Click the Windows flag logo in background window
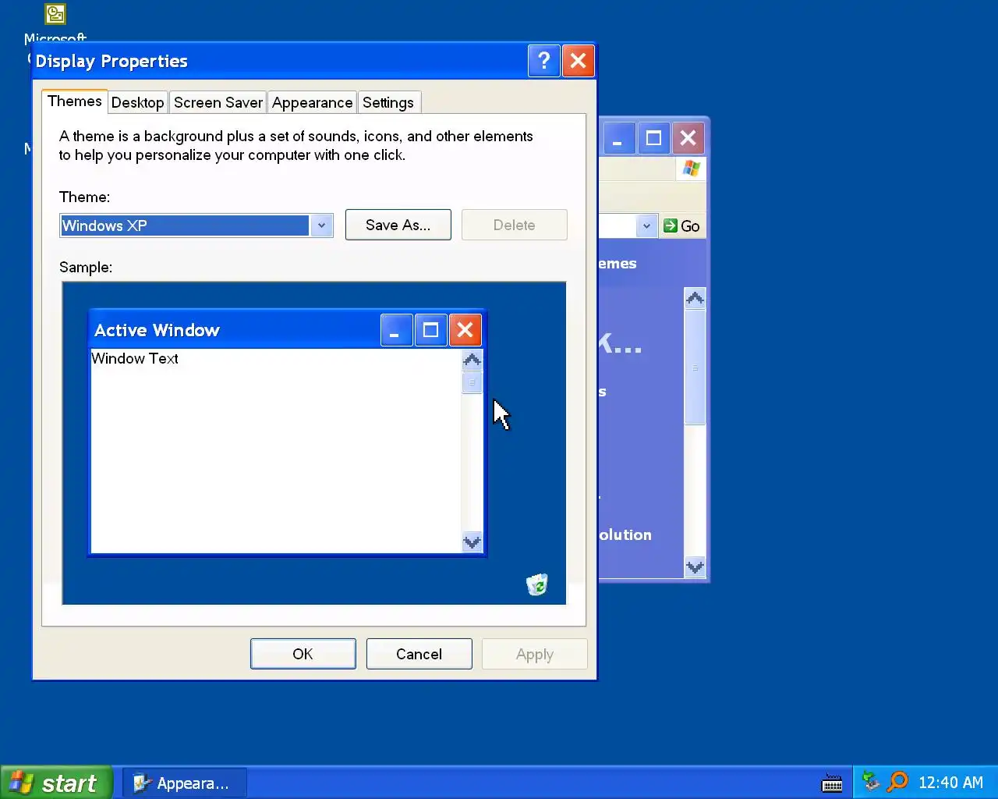This screenshot has height=799, width=998. click(691, 169)
